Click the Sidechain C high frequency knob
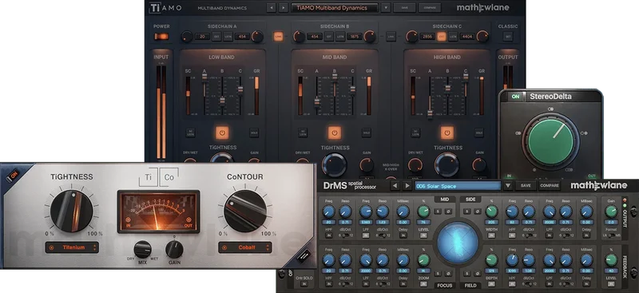 pos(482,37)
